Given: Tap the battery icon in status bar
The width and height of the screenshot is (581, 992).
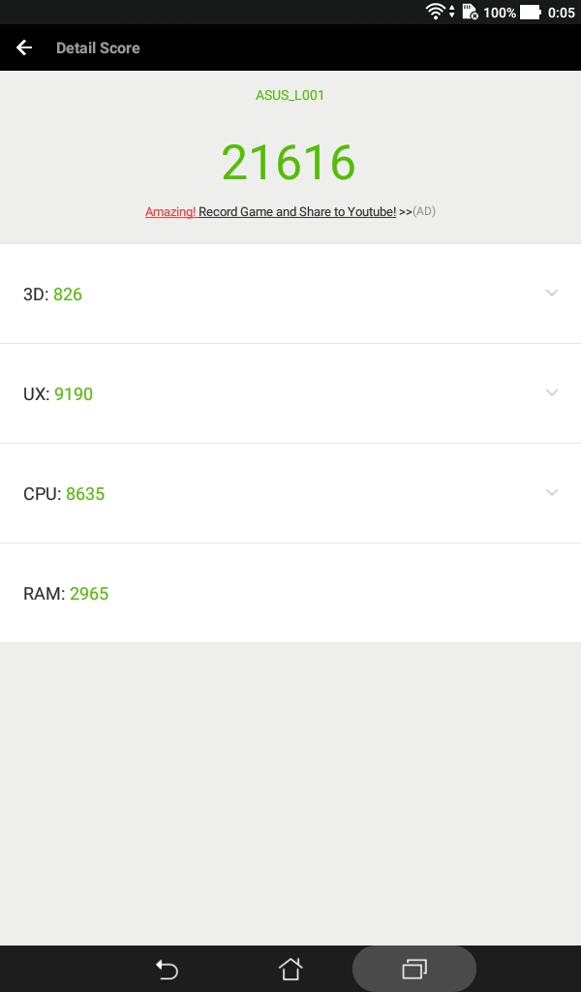Looking at the screenshot, I should pos(530,13).
